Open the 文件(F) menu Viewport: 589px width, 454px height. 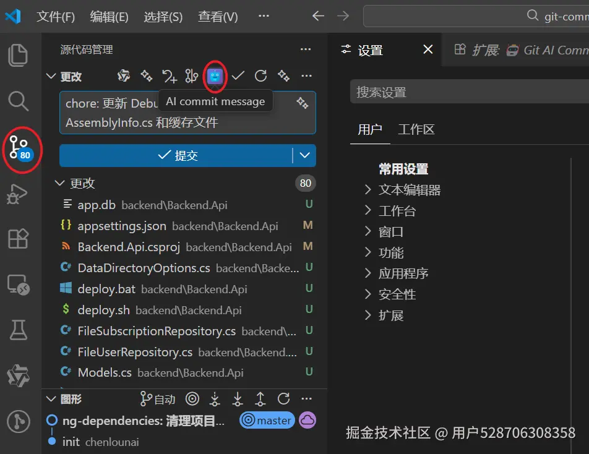coord(56,17)
